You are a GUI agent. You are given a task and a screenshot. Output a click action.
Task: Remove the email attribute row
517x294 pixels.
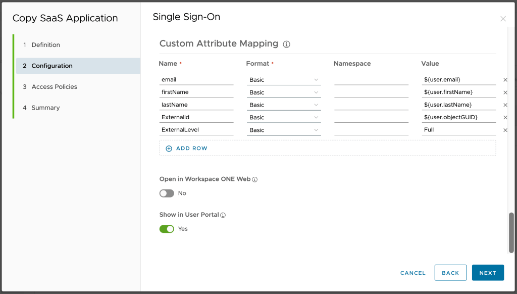[505, 80]
